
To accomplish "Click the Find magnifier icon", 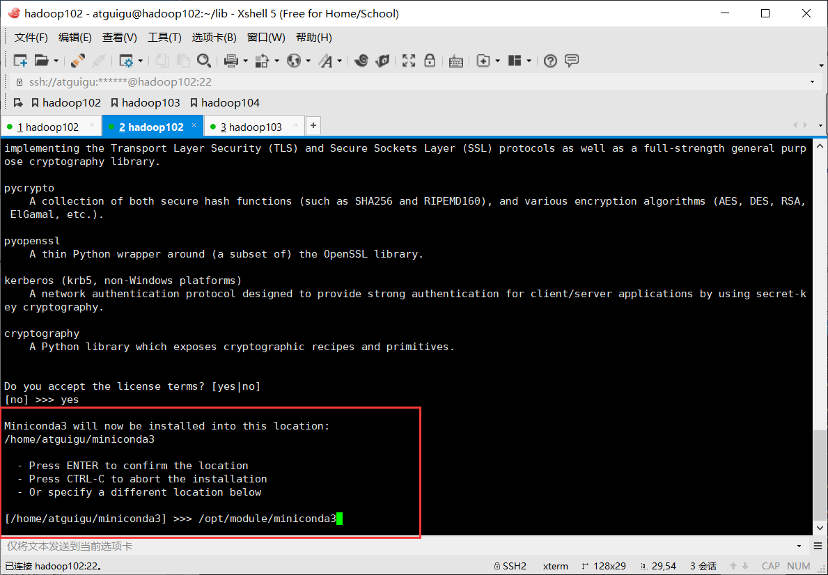I will [204, 61].
